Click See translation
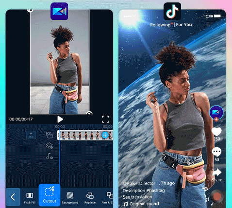 tap(137, 197)
